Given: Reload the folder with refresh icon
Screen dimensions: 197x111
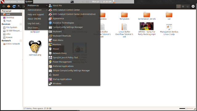Looking at the screenshot, I should coord(14,6).
